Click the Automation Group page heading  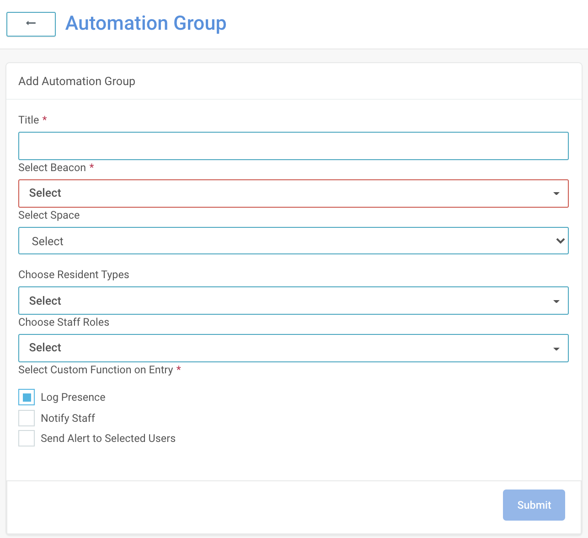146,23
